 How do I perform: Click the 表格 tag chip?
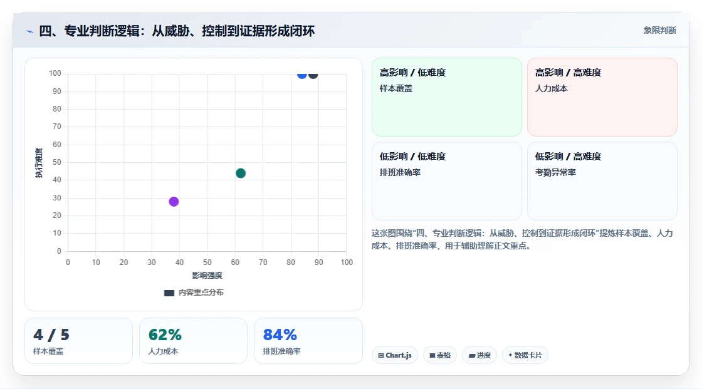coord(440,355)
